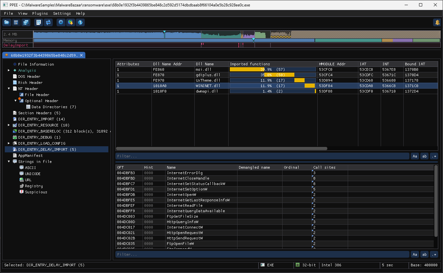Toggle regex '.*' option in the upper filter
This screenshot has width=443, height=273.
434,156
